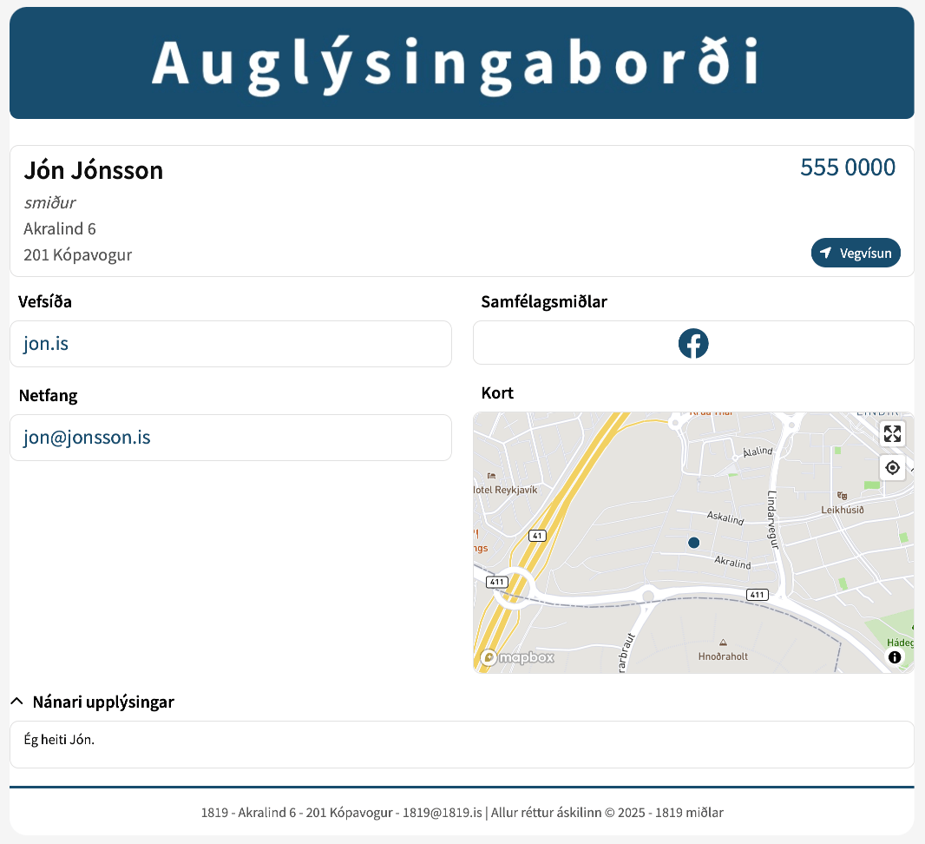Call the 555 0000 phone number

847,168
